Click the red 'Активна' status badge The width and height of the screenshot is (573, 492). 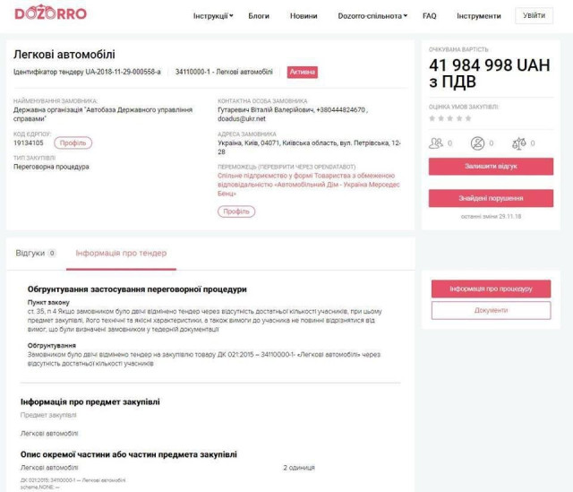[303, 72]
